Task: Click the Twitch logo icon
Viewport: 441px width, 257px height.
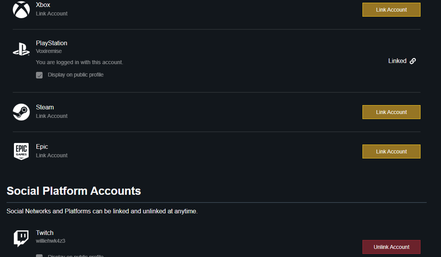Action: [21, 238]
